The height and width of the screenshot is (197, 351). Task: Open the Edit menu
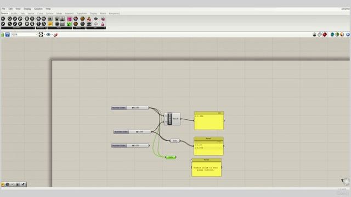pos(10,9)
